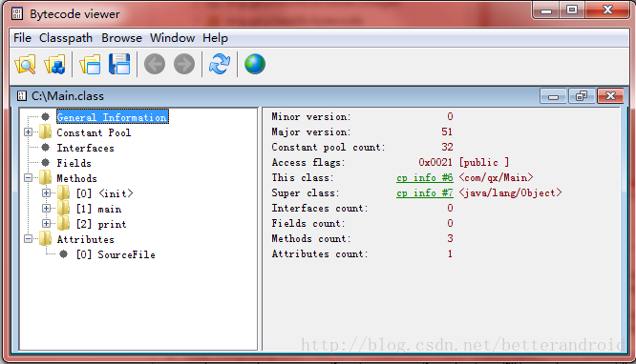Screen dimensions: 636x364
Task: Select the Attributes label in tree
Action: (86, 239)
